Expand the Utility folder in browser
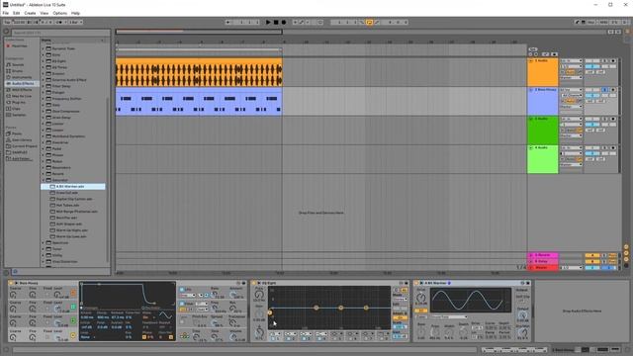 [x=44, y=255]
